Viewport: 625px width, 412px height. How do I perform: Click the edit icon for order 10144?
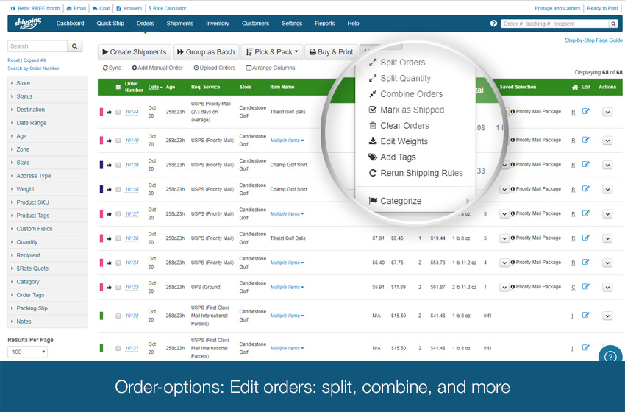pos(585,111)
